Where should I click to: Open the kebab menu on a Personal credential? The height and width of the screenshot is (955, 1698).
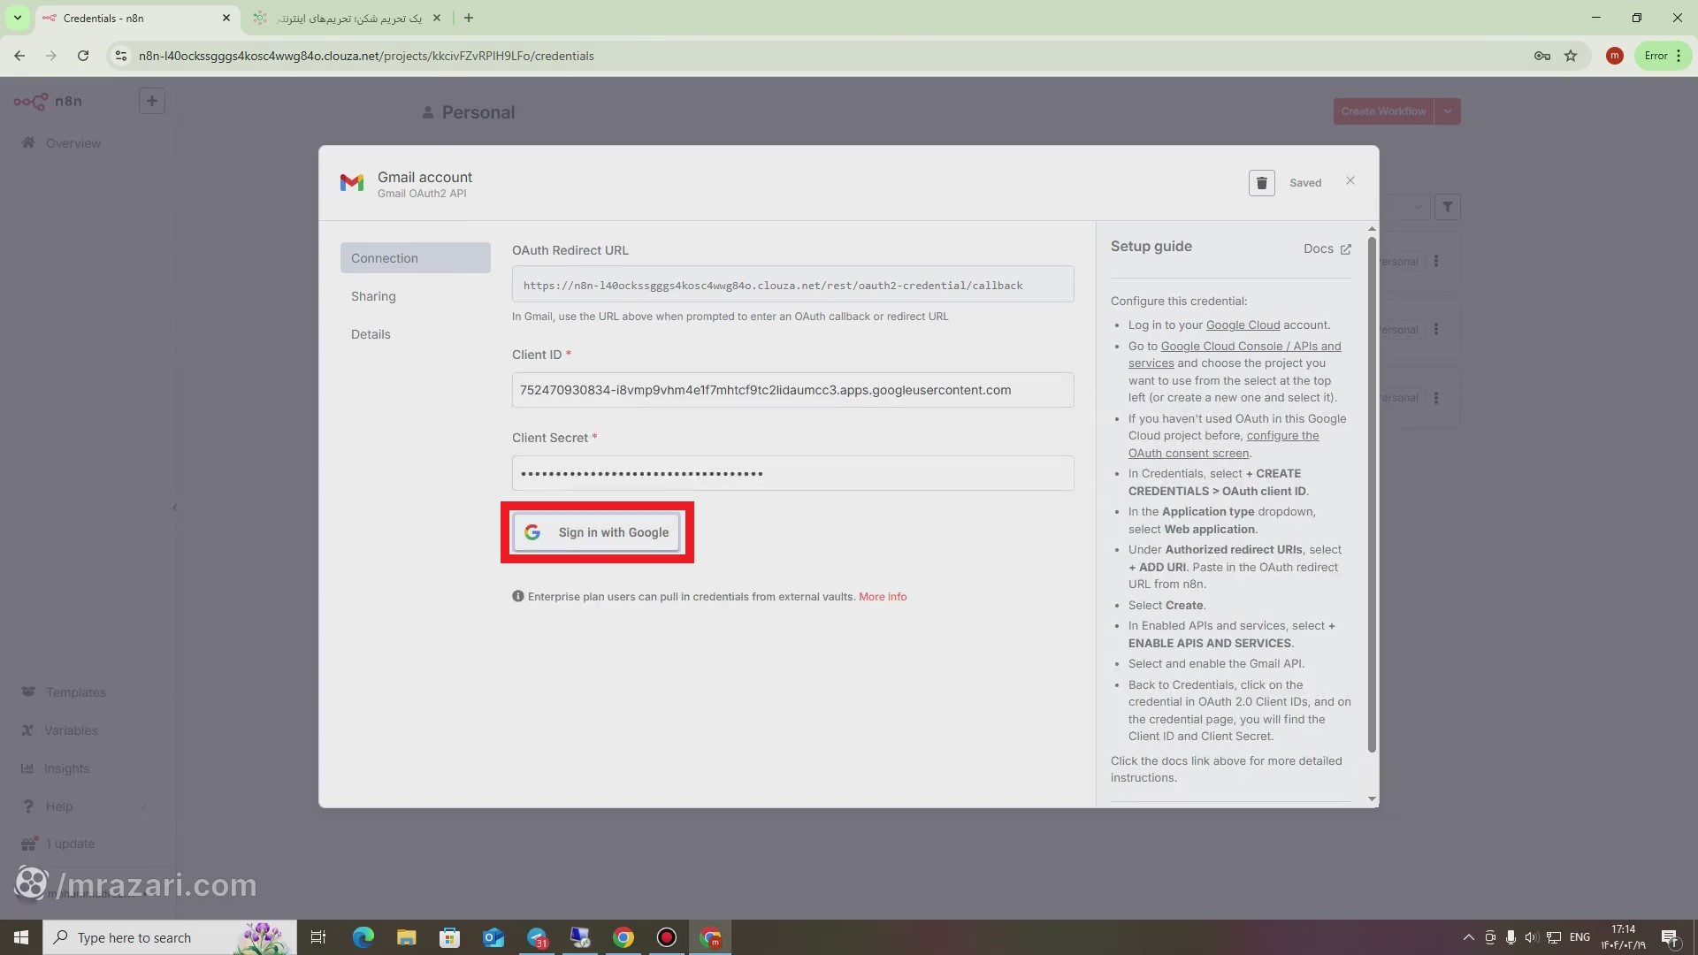tap(1436, 261)
